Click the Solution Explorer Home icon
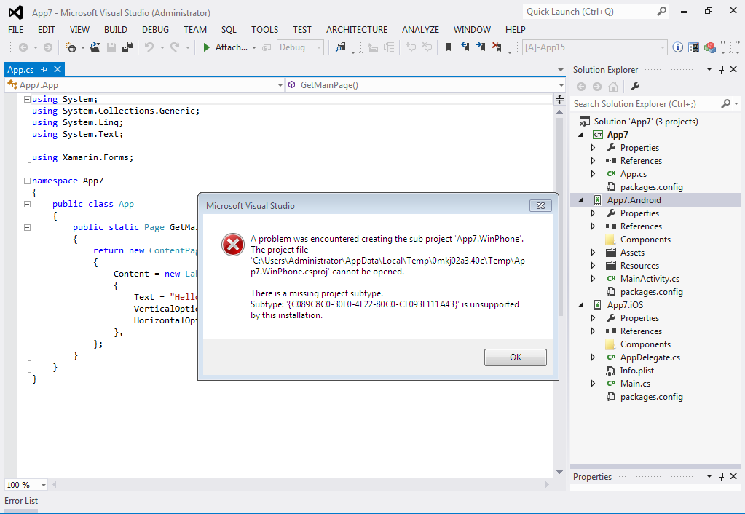Screen dimensions: 745x514 [613, 87]
